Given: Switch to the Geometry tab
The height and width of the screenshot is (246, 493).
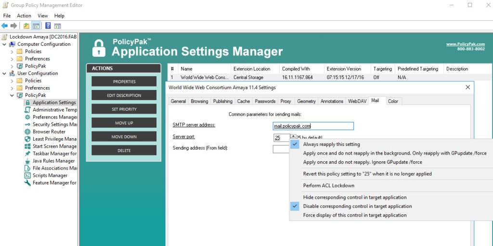Looking at the screenshot, I should [306, 101].
